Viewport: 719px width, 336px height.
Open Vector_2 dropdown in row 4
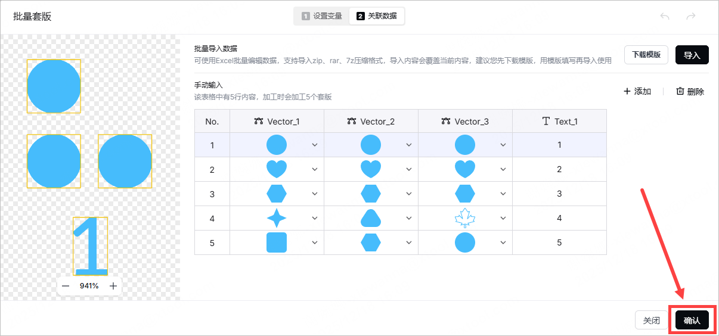click(409, 219)
